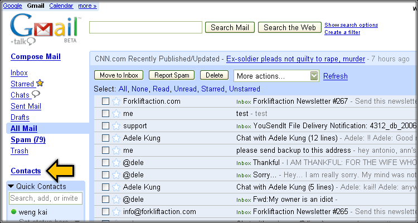Star the 'Sorry...' message from @dele
The image size is (418, 223).
pyautogui.click(x=116, y=175)
